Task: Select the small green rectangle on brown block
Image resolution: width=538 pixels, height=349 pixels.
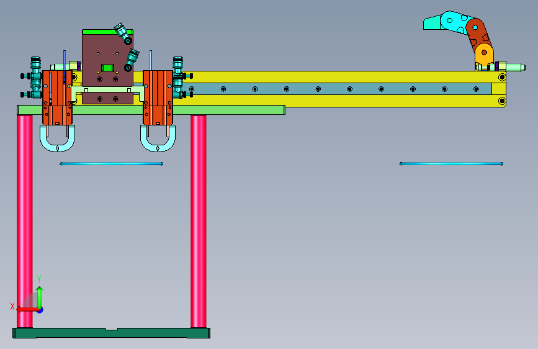Action: click(x=107, y=68)
